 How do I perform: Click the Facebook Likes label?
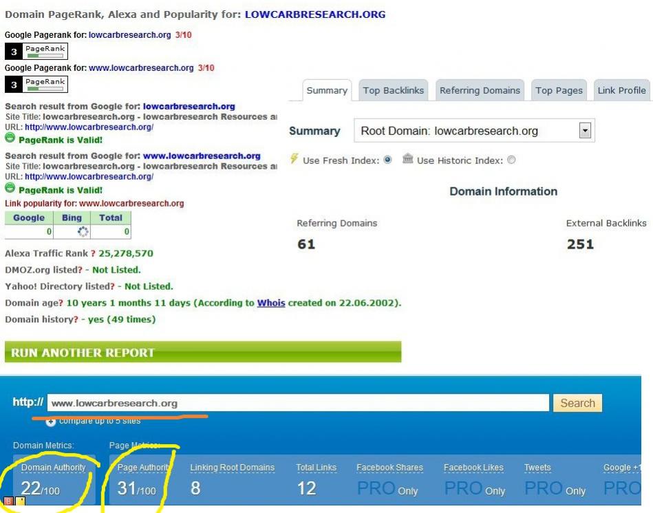click(473, 468)
